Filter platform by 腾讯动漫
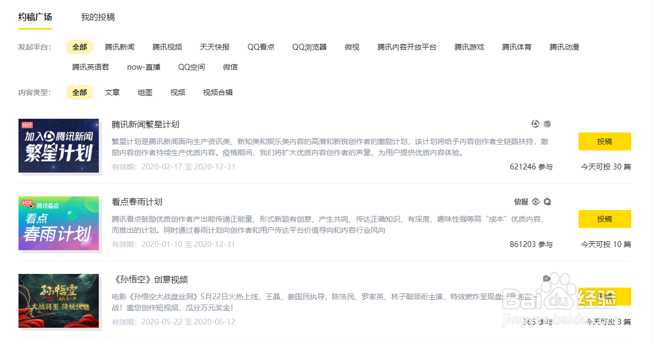This screenshot has width=654, height=342. [x=564, y=47]
